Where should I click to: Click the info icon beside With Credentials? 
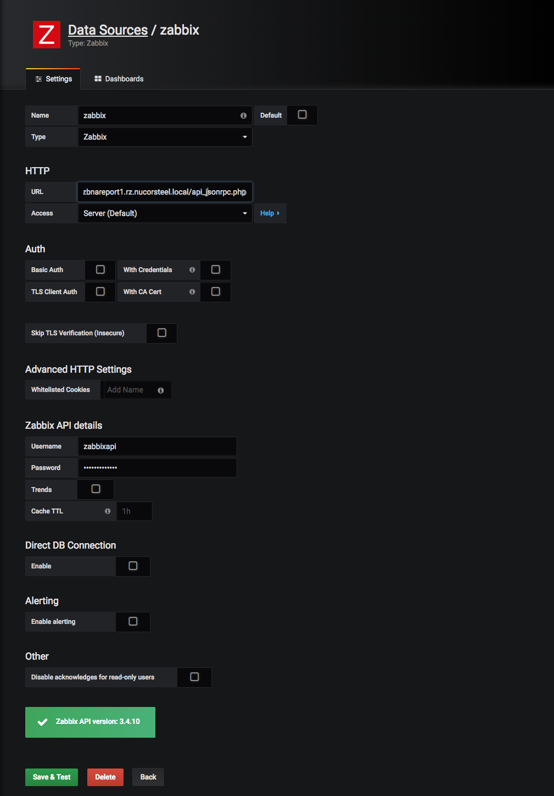(x=191, y=270)
